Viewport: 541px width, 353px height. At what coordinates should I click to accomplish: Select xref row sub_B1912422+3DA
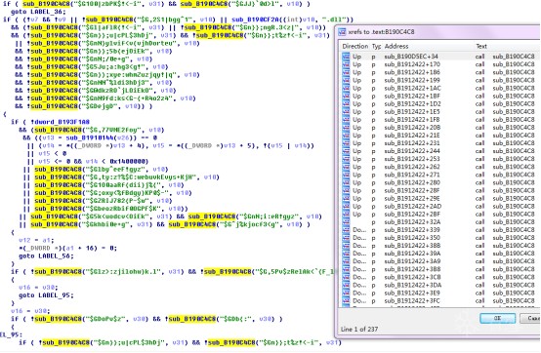(441, 285)
